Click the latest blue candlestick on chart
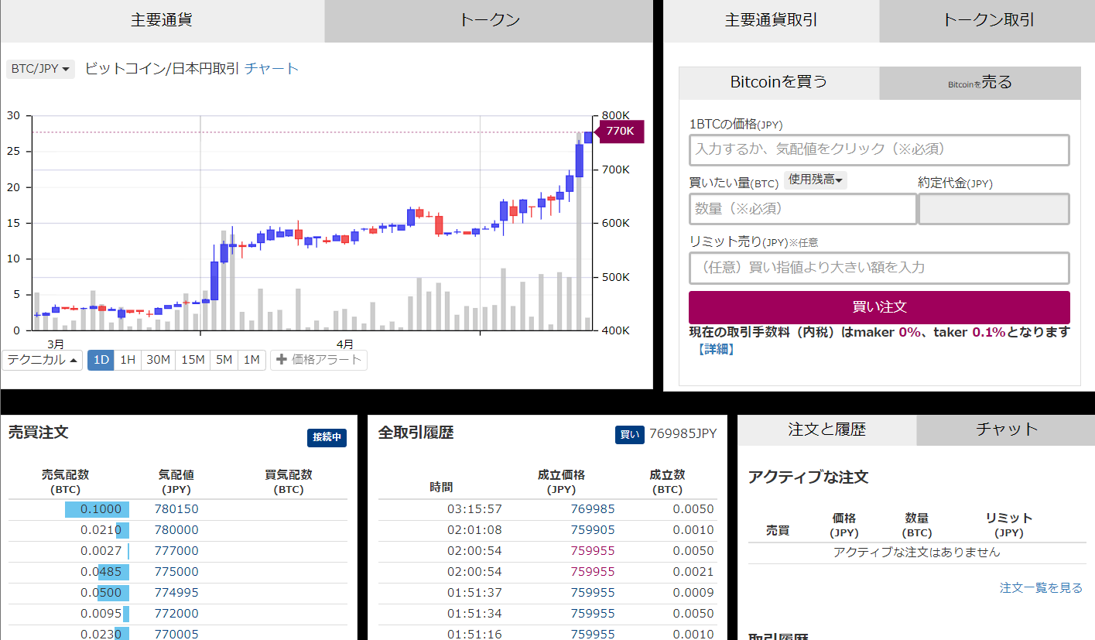Screen dimensions: 1095x640 pos(589,137)
